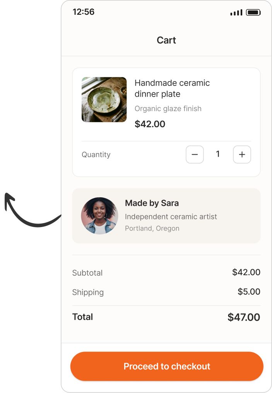Open the Handmade ceramic dinner plate title
The height and width of the screenshot is (393, 272).
(172, 88)
